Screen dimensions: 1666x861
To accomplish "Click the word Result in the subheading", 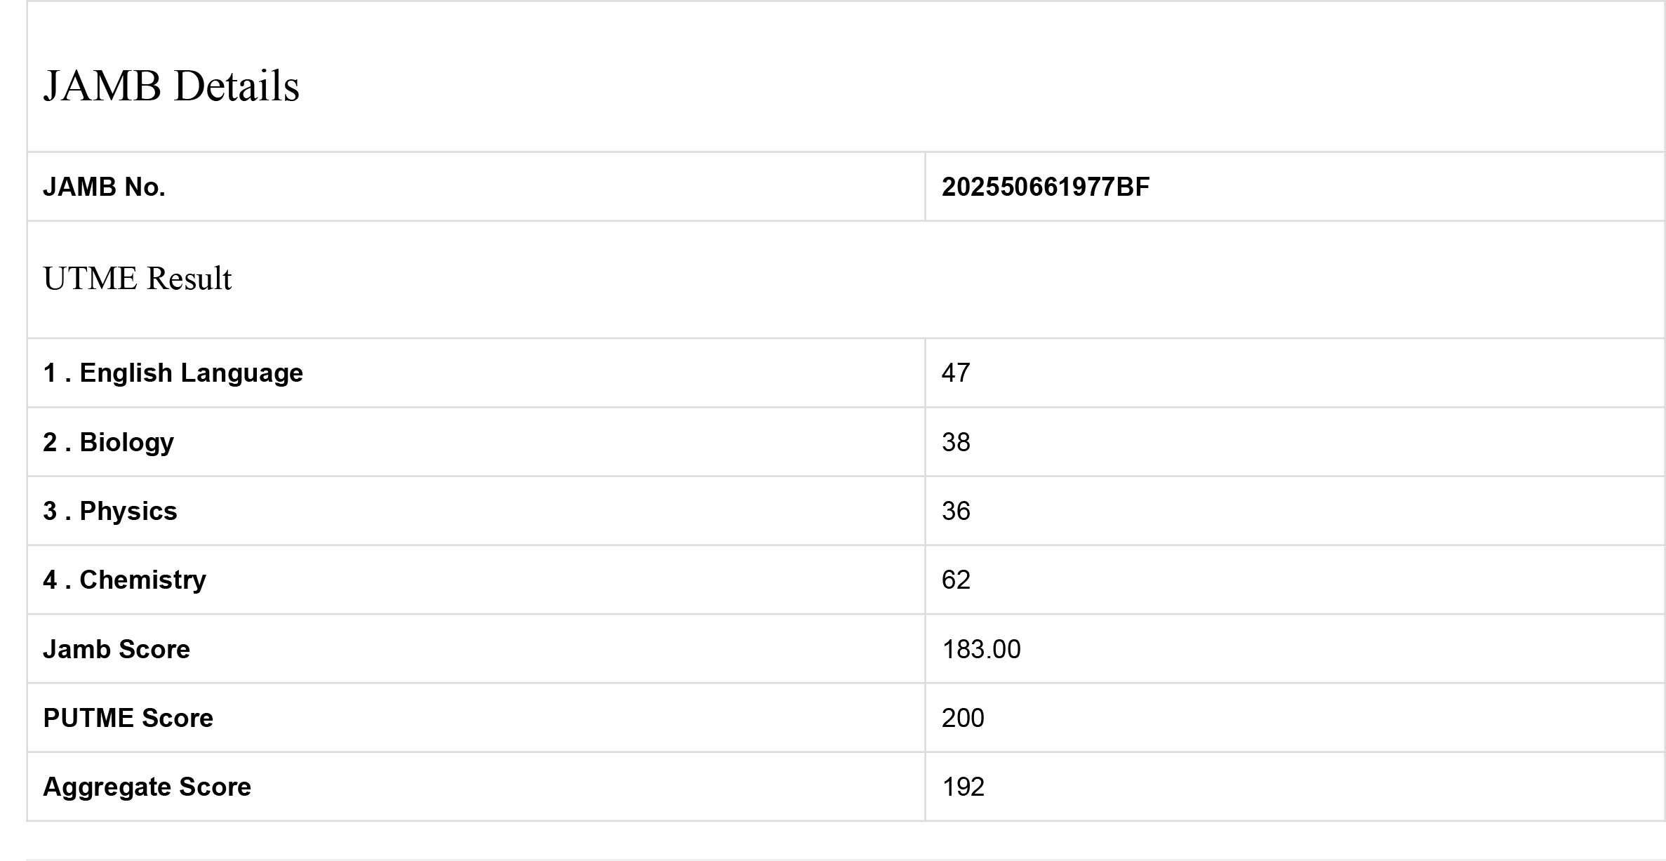I will pos(189,279).
